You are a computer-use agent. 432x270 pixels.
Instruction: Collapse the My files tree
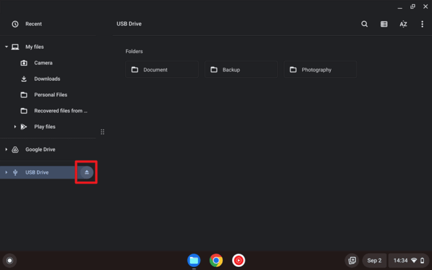coord(6,47)
